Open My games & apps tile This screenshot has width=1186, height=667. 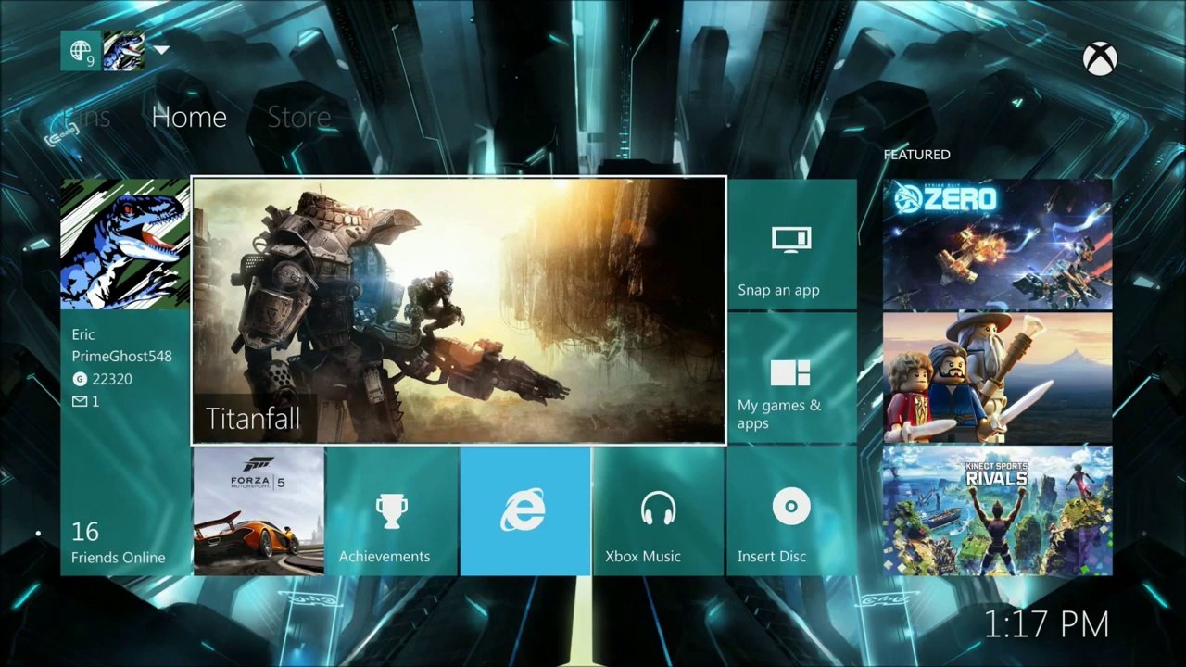(x=791, y=378)
